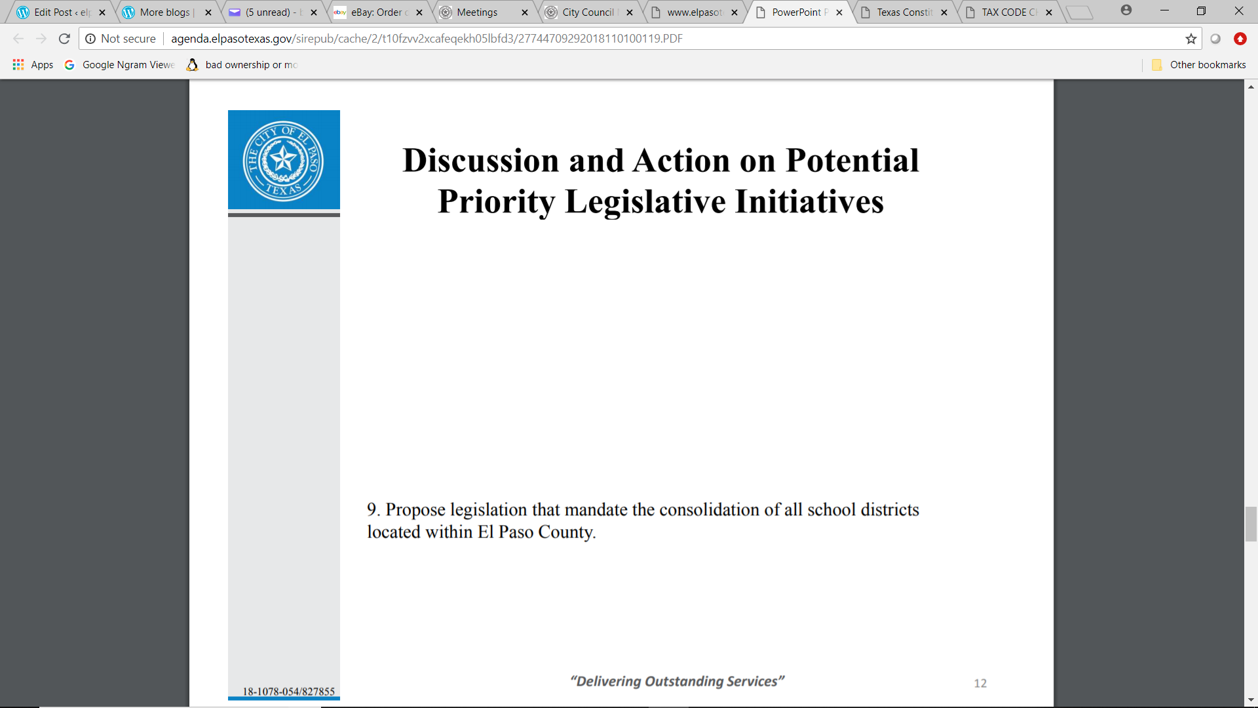Close the Meetings tab
The height and width of the screenshot is (708, 1258).
tap(524, 12)
